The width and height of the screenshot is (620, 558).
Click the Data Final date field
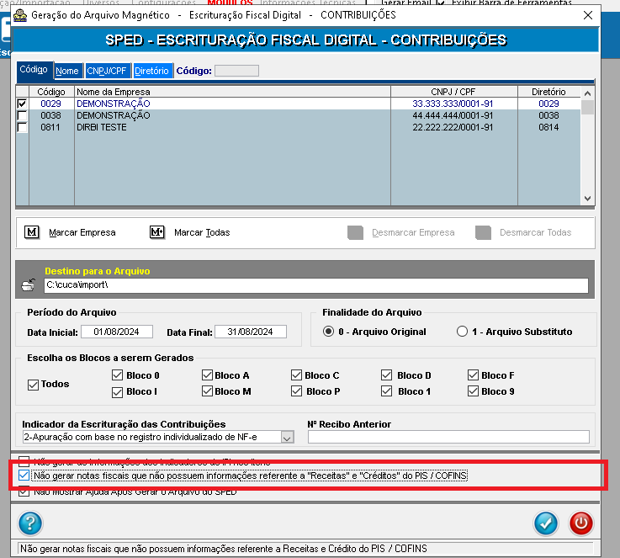[x=251, y=332]
